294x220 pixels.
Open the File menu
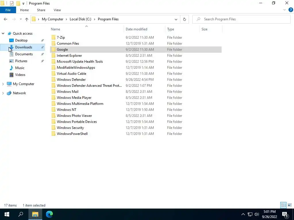click(x=8, y=10)
